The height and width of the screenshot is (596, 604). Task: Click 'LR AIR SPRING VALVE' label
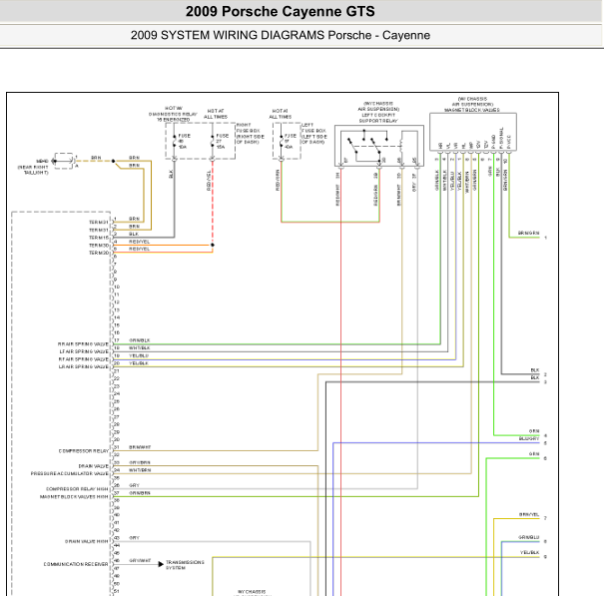[84, 366]
